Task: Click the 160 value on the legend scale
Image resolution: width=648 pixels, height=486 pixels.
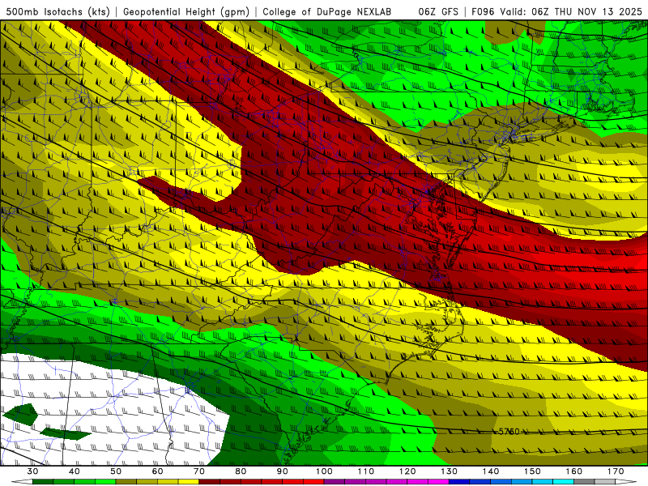Action: (574, 471)
